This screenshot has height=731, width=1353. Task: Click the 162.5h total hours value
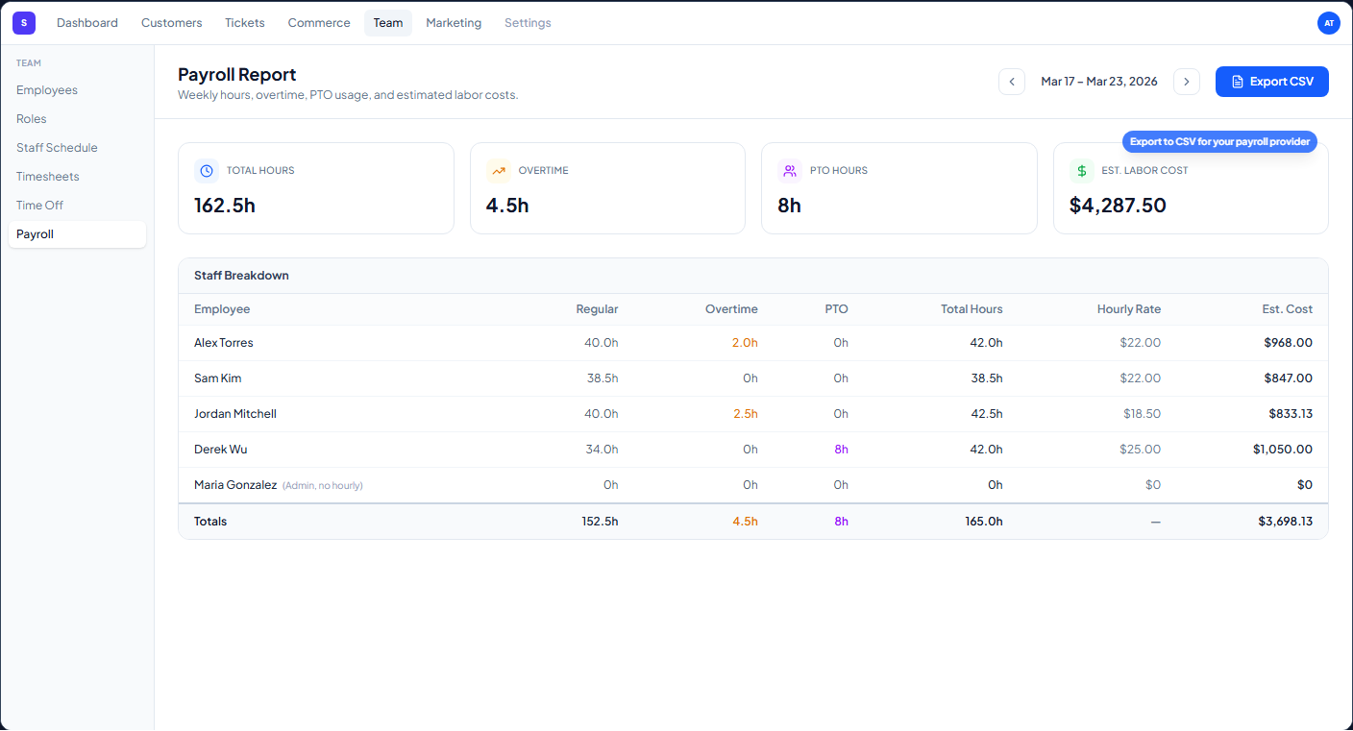tap(225, 206)
